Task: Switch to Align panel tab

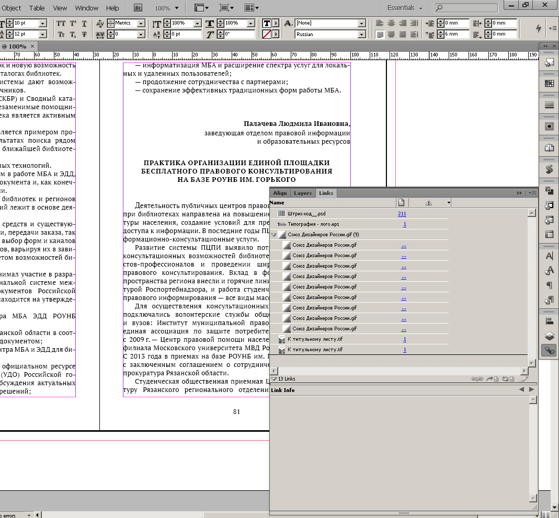Action: [280, 193]
